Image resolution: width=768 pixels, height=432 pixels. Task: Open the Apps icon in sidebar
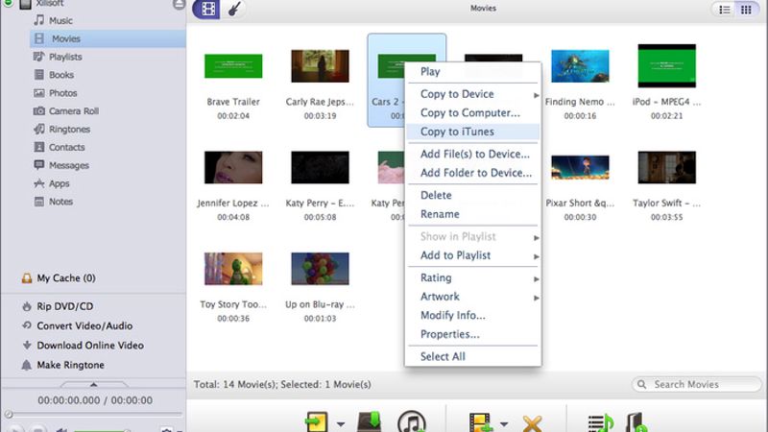(x=39, y=183)
